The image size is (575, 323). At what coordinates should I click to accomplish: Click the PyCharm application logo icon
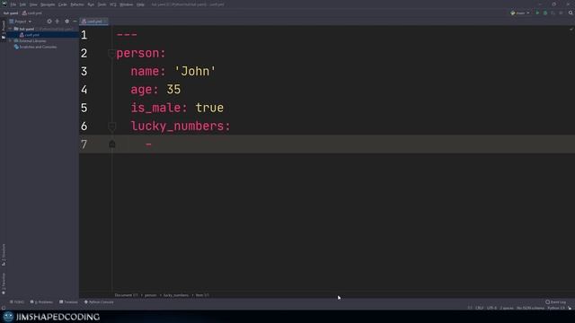[x=4, y=4]
